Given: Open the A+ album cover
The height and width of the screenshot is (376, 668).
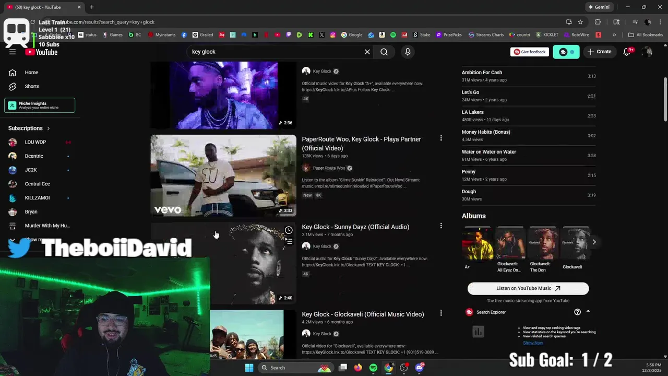Looking at the screenshot, I should pyautogui.click(x=478, y=243).
